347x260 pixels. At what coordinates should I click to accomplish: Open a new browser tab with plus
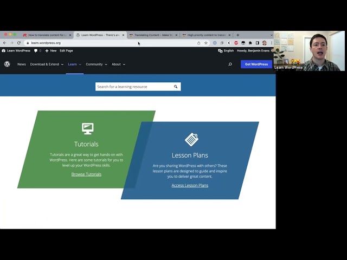pos(237,35)
